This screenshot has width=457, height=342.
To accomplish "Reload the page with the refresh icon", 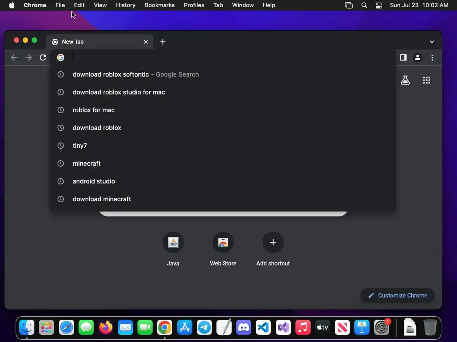I will [43, 57].
